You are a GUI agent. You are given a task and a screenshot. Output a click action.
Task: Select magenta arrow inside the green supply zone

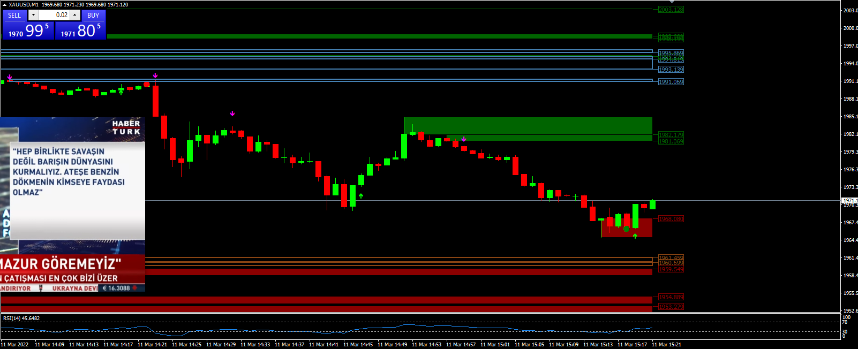tap(464, 139)
